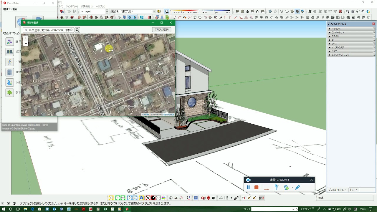Stop the screen recording
This screenshot has height=212, width=377.
click(256, 187)
